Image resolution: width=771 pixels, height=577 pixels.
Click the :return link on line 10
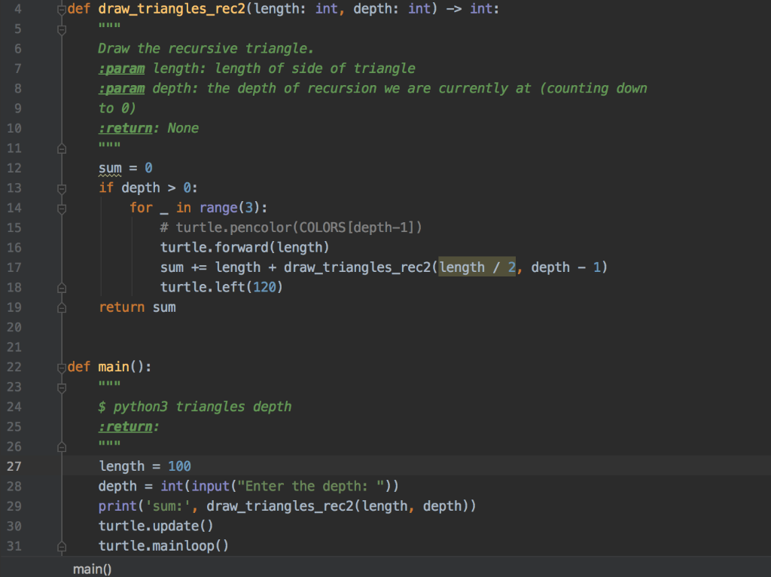point(124,128)
